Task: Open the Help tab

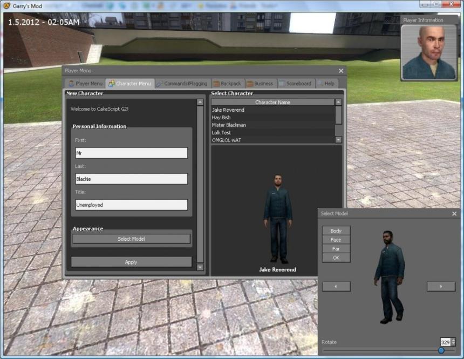Action: (x=327, y=84)
